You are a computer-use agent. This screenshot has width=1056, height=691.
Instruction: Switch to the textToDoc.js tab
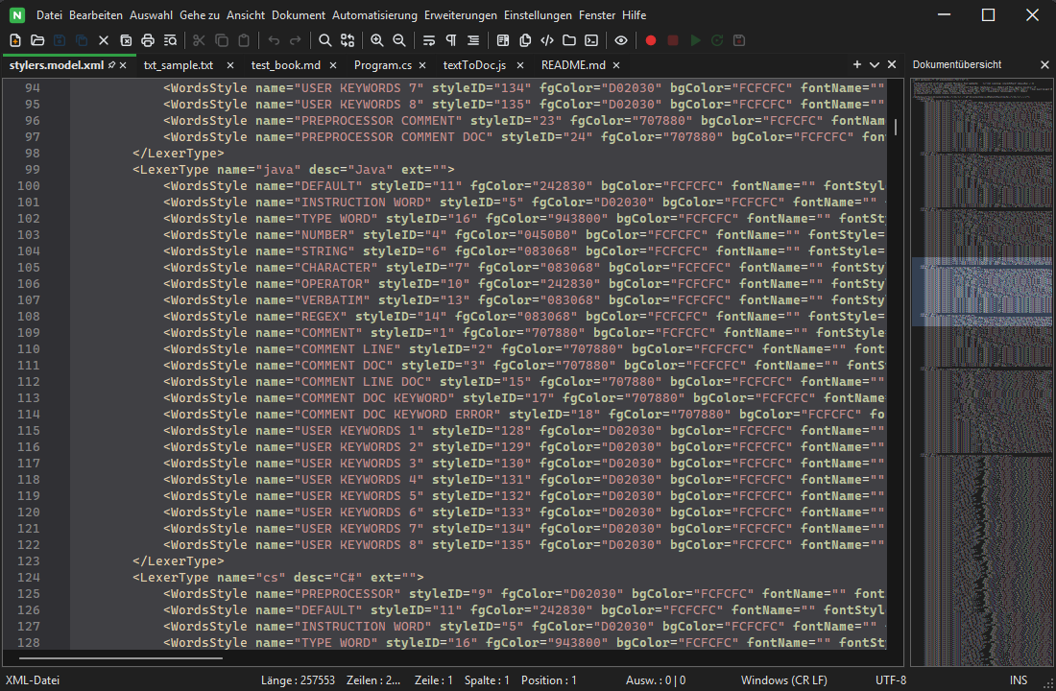[474, 65]
